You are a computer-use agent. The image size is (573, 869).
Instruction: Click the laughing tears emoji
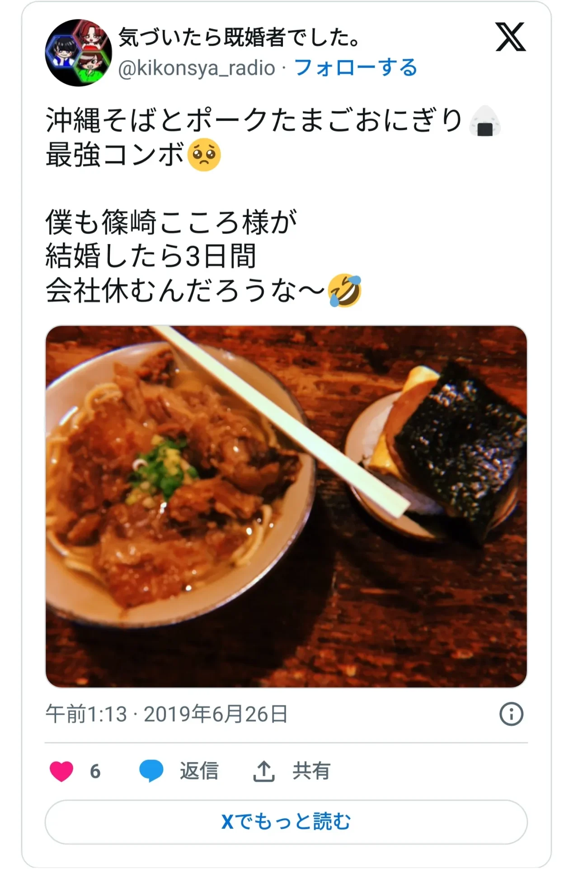click(x=345, y=290)
